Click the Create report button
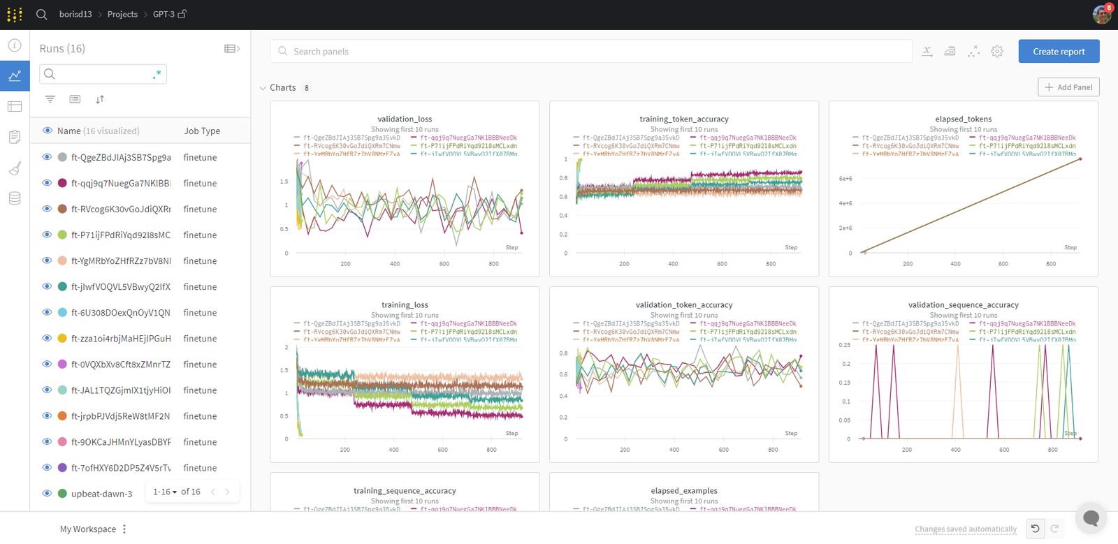The width and height of the screenshot is (1118, 544). click(1059, 51)
